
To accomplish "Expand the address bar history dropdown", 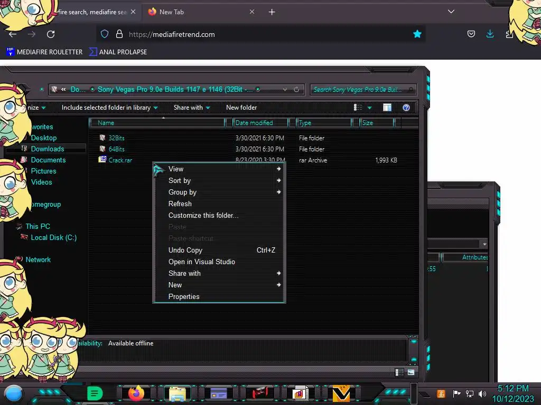I will tap(285, 90).
